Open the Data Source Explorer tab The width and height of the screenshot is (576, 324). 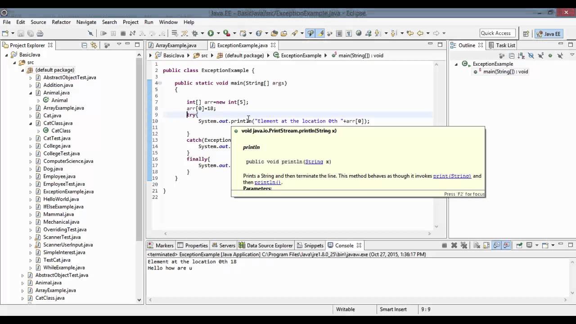[266, 245]
